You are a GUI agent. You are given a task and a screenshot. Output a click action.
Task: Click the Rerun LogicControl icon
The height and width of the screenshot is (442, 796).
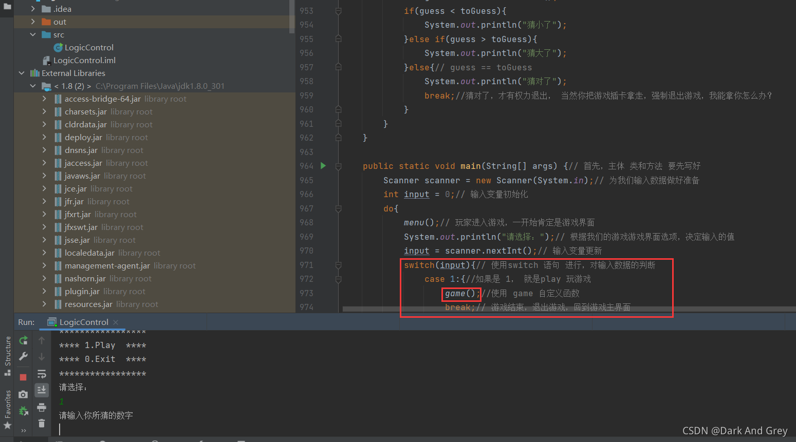pos(23,340)
